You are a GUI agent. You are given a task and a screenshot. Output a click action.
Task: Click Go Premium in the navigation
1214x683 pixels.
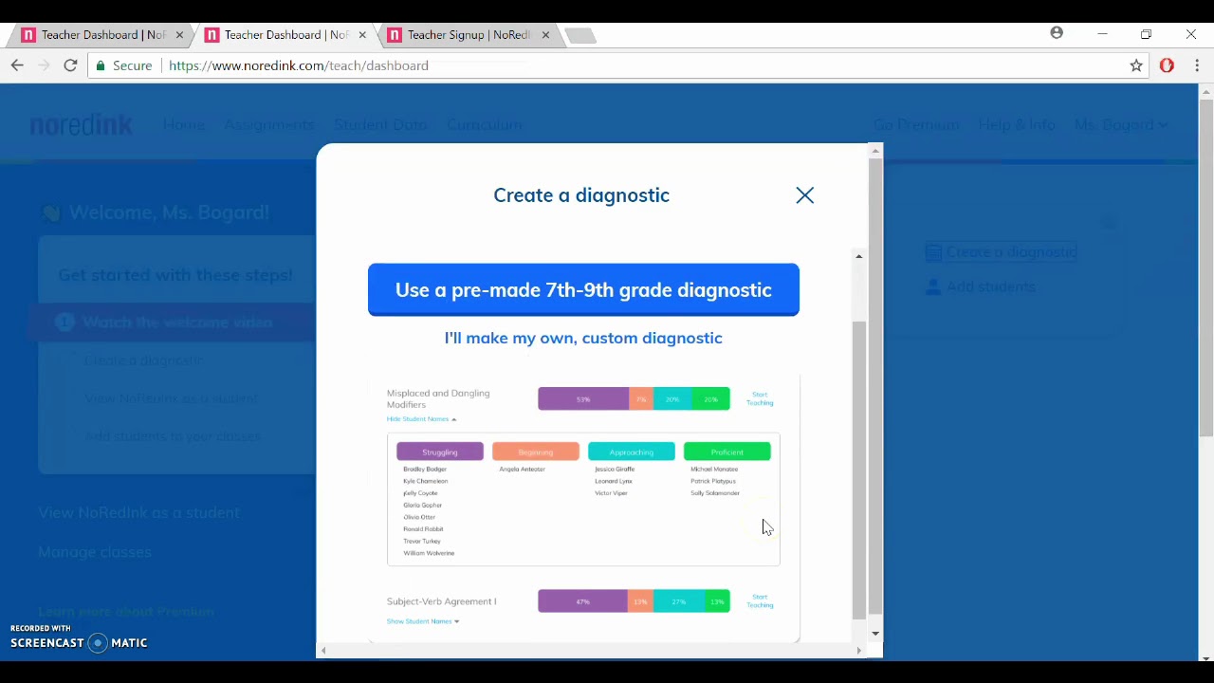tap(916, 124)
